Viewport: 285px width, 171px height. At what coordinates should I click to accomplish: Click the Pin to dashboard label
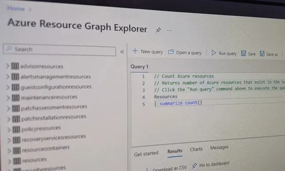[214, 164]
